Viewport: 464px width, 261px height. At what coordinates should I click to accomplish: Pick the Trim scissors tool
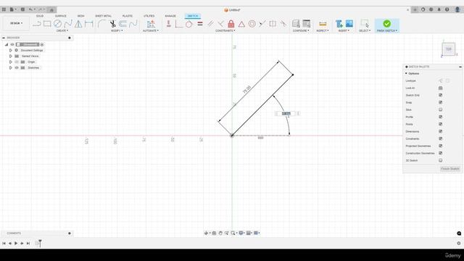tap(113, 24)
